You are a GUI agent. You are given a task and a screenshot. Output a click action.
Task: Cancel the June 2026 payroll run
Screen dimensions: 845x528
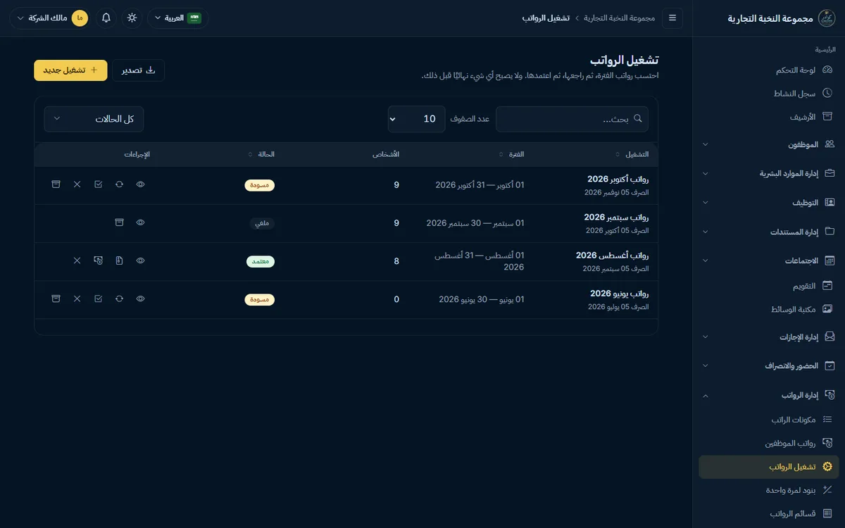77,299
